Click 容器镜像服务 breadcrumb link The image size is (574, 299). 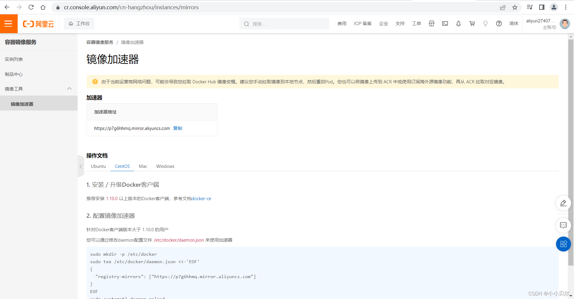click(100, 42)
